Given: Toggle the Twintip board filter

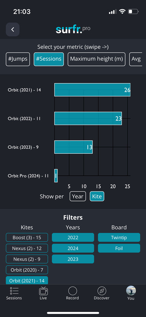Looking at the screenshot, I should click(x=119, y=237).
